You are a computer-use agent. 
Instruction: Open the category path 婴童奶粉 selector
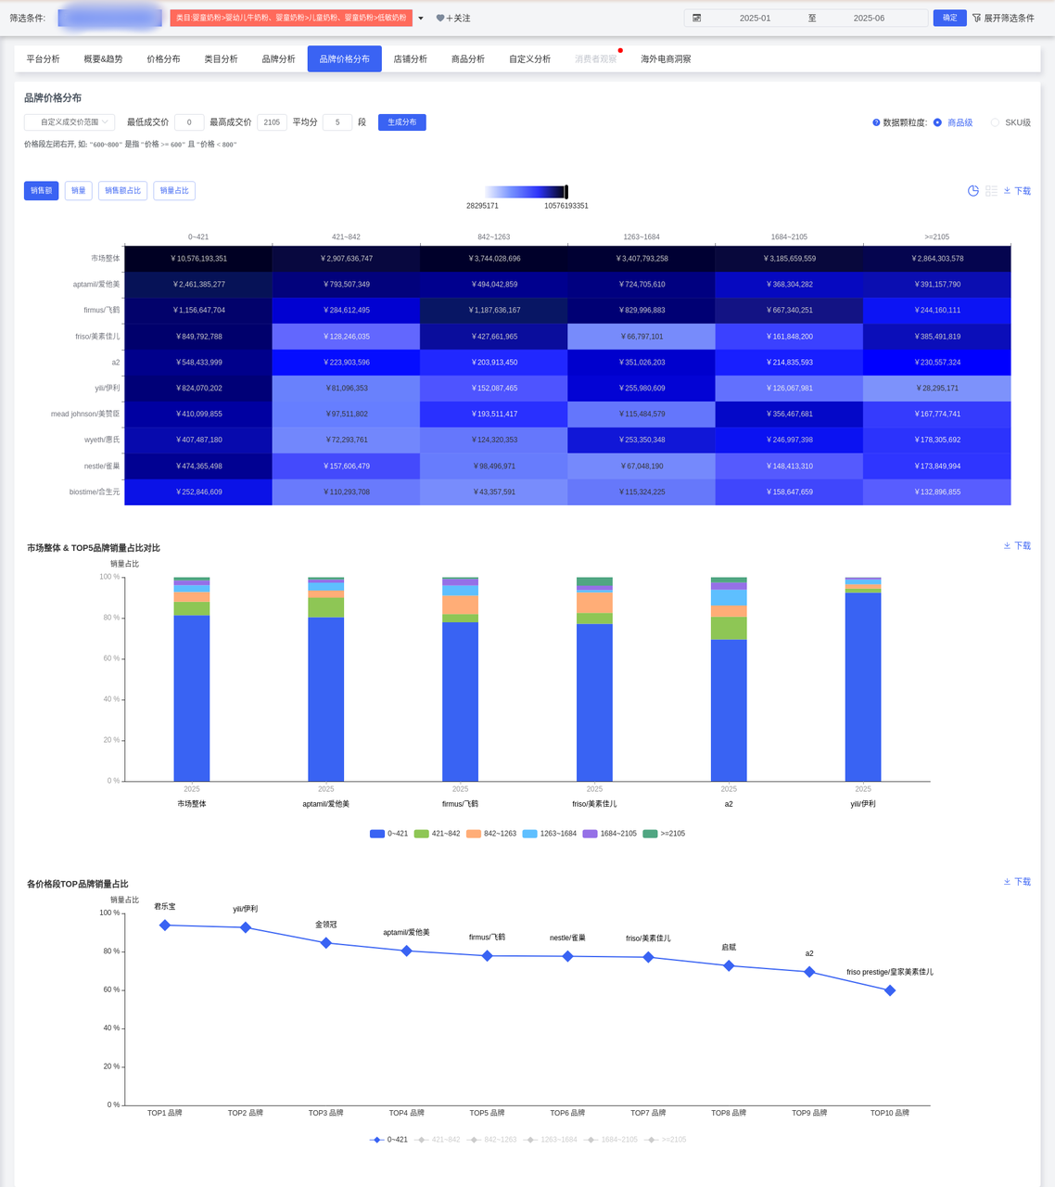291,18
